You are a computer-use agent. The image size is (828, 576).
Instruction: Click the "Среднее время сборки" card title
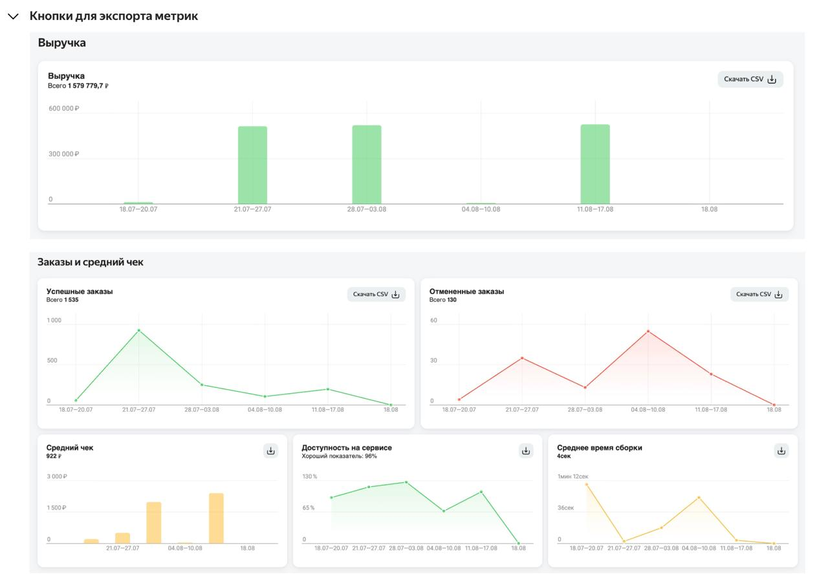(x=600, y=448)
